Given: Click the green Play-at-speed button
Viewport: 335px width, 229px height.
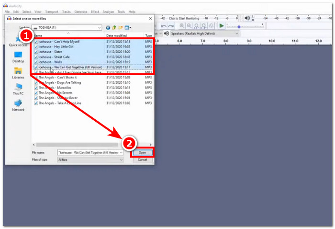Looking at the screenshot, I should (221, 26).
